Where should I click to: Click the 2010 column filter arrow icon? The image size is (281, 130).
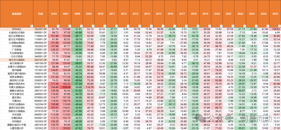click(105, 26)
